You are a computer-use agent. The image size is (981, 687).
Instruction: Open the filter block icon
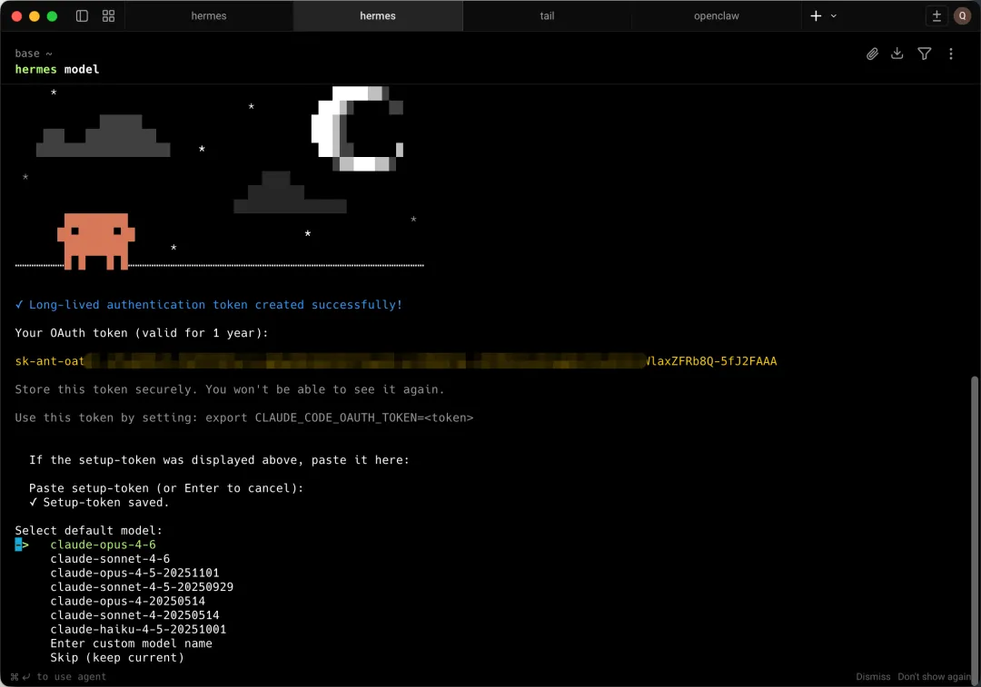click(924, 54)
